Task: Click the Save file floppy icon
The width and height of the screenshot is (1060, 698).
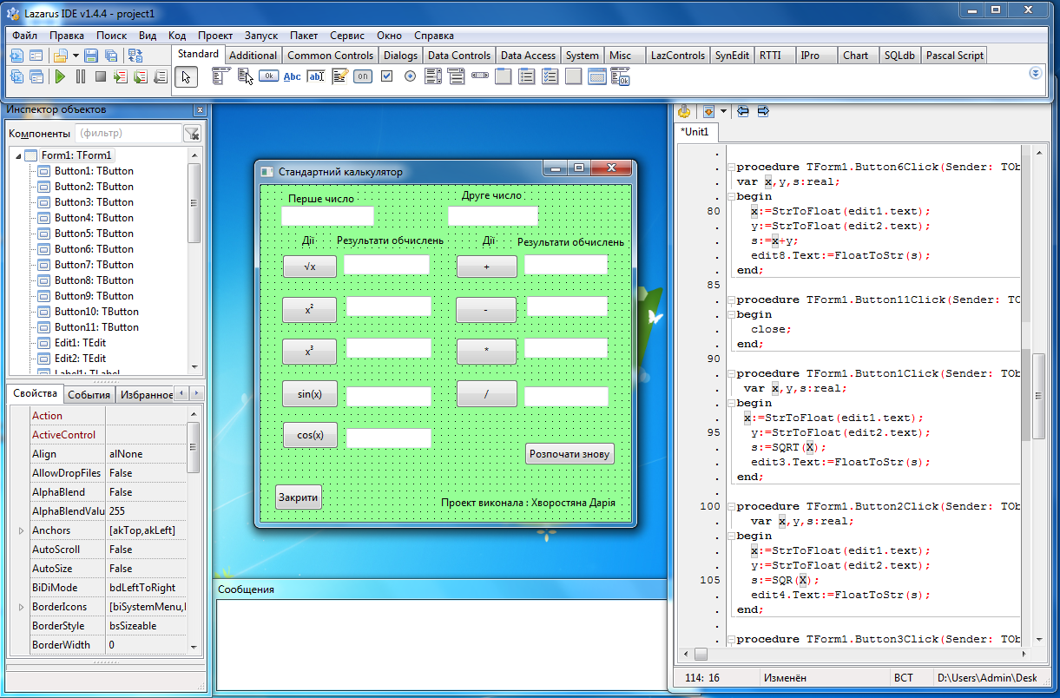Action: tap(91, 56)
